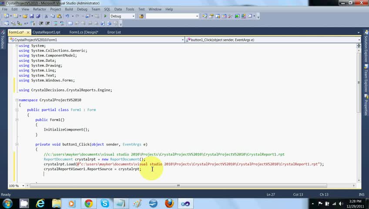Click the Cut scissors icon
This screenshot has width=369, height=209.
coord(47,16)
